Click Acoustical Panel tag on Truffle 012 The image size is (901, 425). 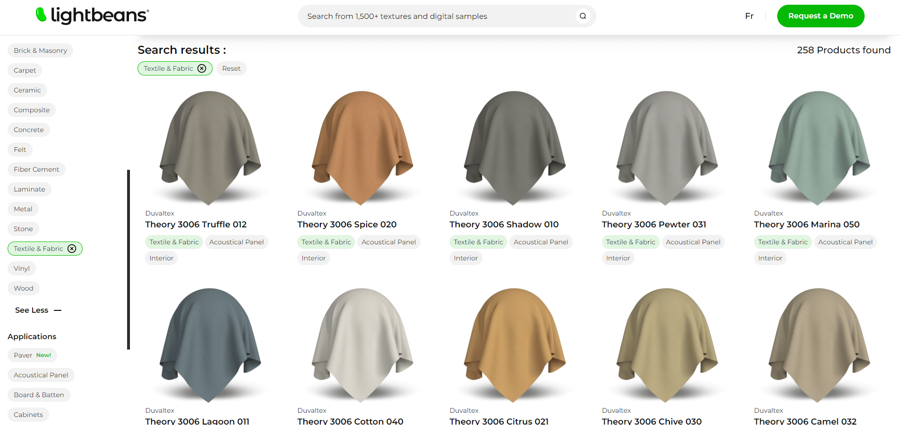[236, 242]
